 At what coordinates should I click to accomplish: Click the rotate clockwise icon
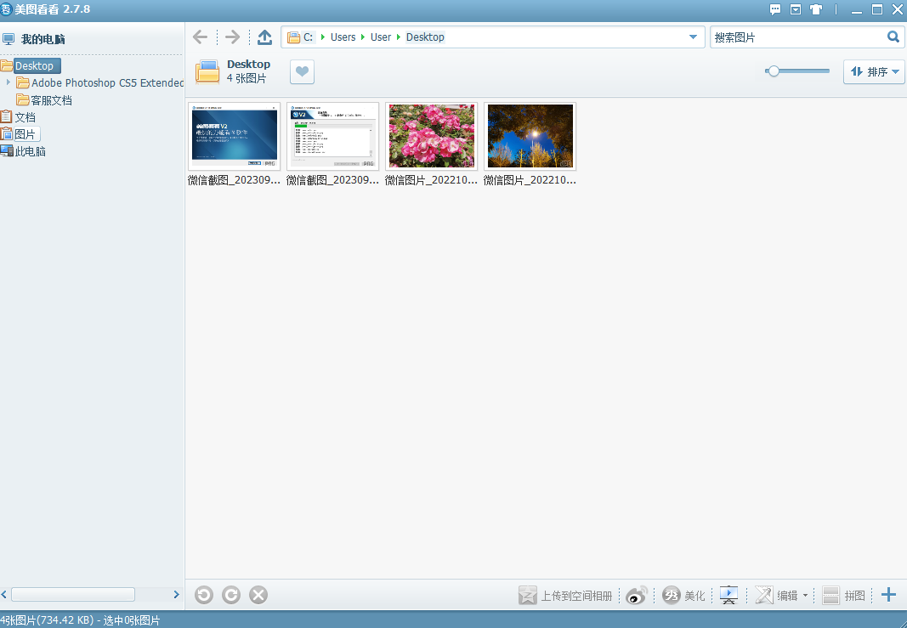[231, 595]
